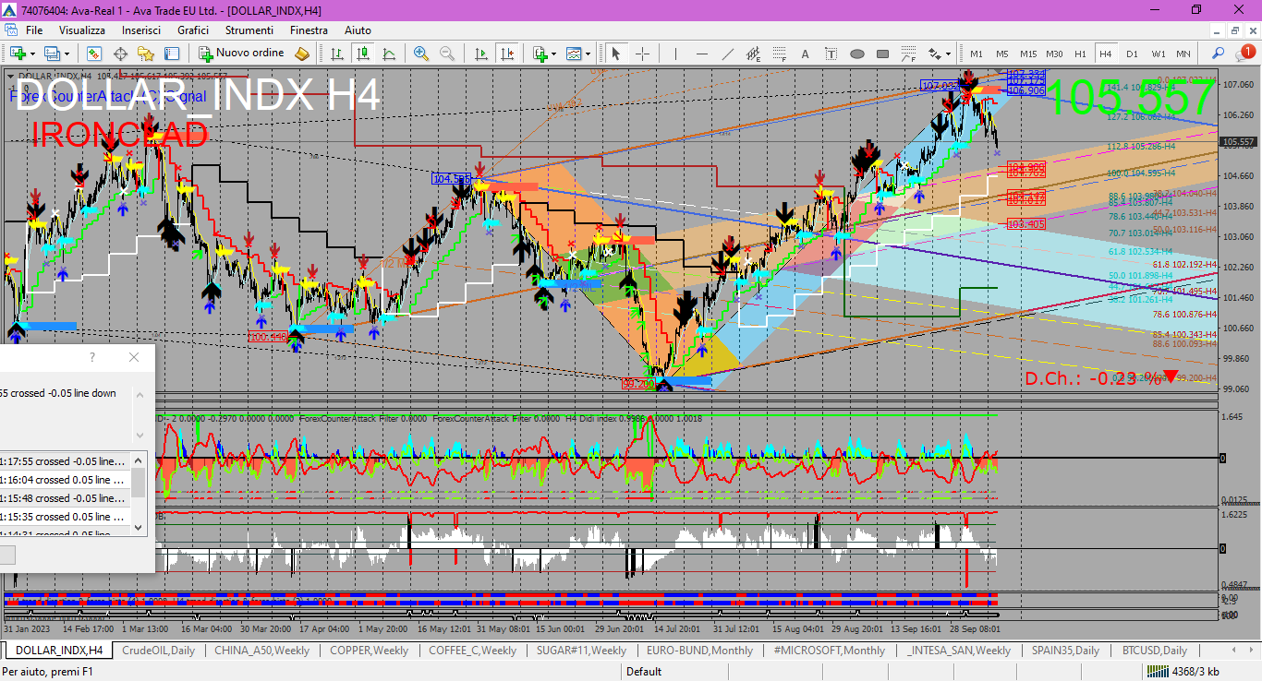Select the Crosshair tool

(642, 54)
